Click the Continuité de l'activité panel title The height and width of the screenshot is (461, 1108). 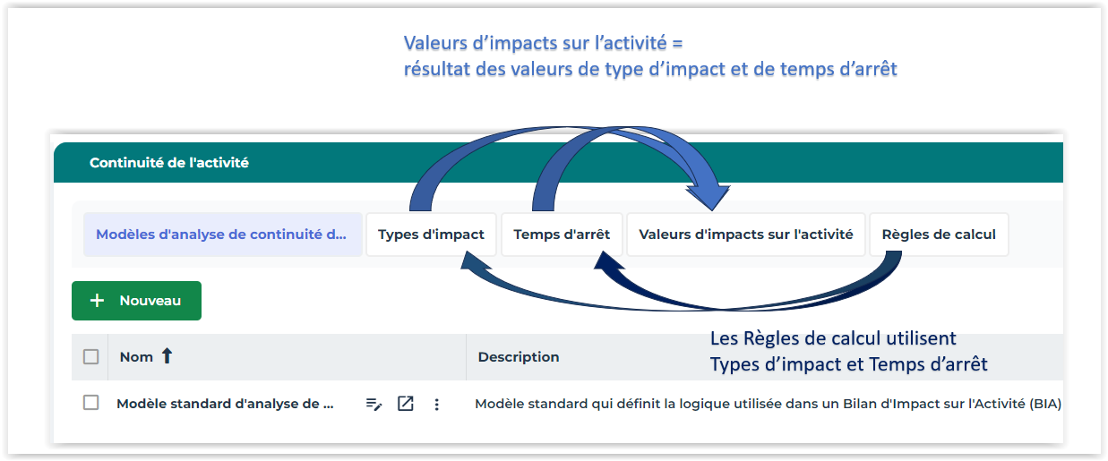(x=169, y=163)
